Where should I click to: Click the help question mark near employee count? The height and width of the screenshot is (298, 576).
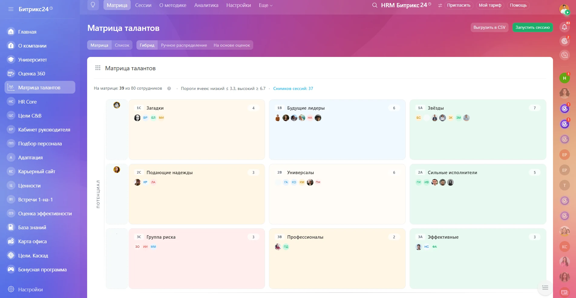[x=169, y=88]
